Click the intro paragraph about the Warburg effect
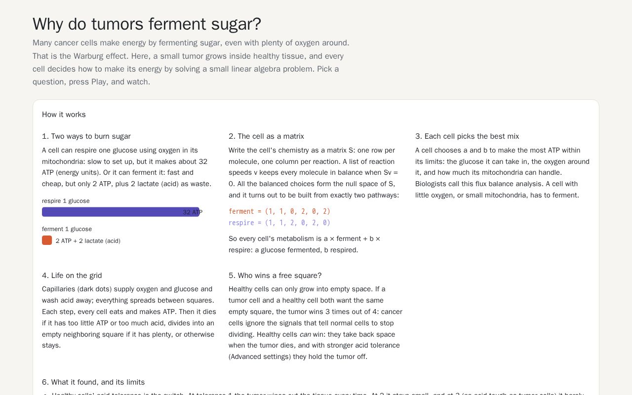Image resolution: width=632 pixels, height=395 pixels. pos(191,62)
